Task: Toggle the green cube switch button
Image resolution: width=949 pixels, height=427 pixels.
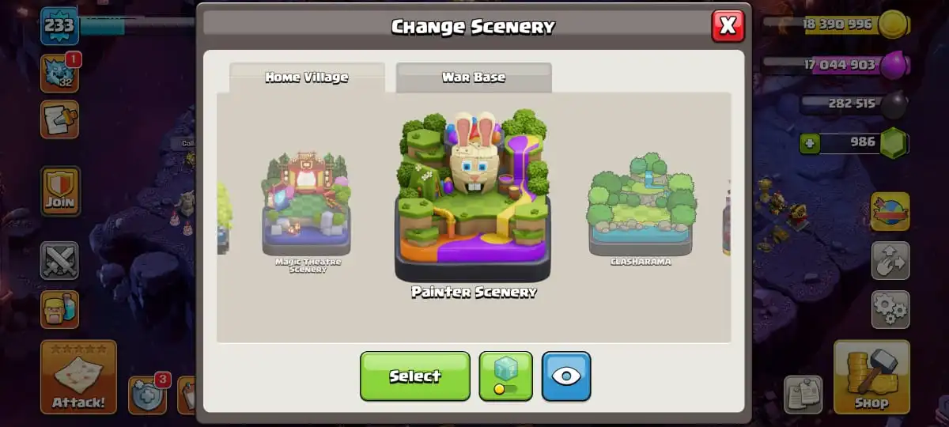Action: pos(506,376)
